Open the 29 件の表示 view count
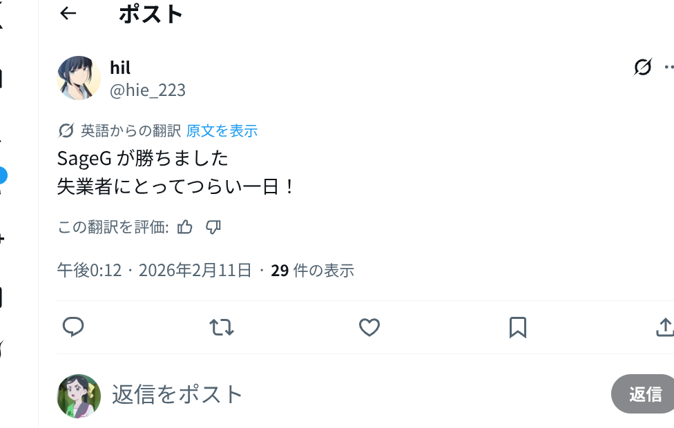Viewport: 674px width, 428px height. pos(313,271)
